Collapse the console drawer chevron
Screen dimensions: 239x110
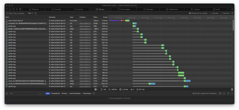point(232,93)
